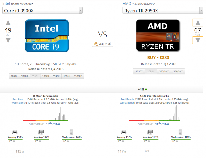206x158 pixels.
Task: Click the +4% effective speed bar
Action: [102, 89]
